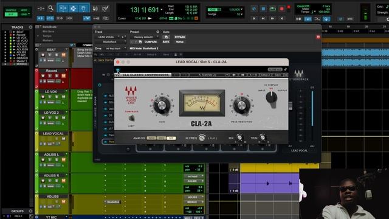Set Analog to OFF
The image size is (389, 219).
pyautogui.click(x=171, y=138)
